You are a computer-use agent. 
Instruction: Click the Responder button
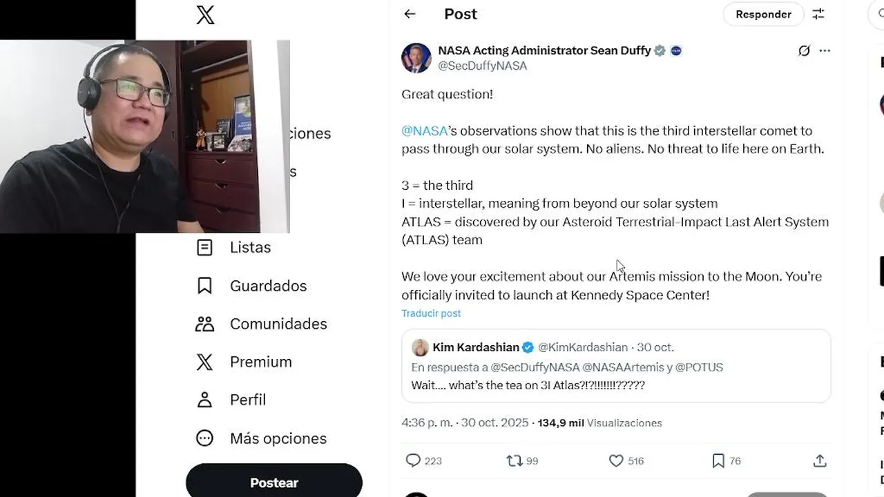click(x=763, y=14)
